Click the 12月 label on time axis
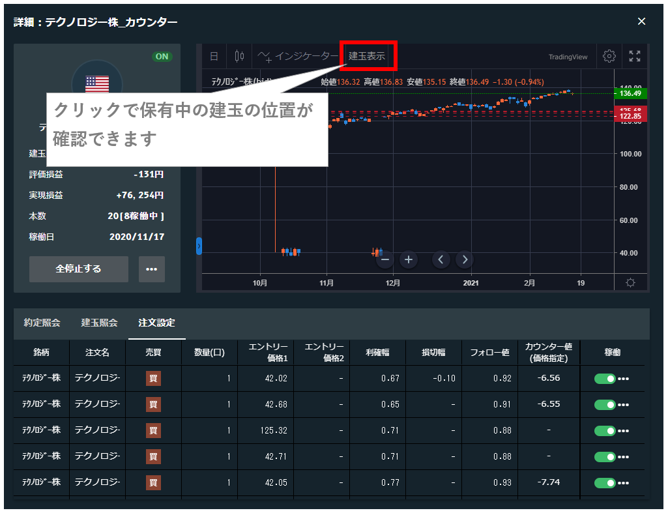 [x=393, y=283]
